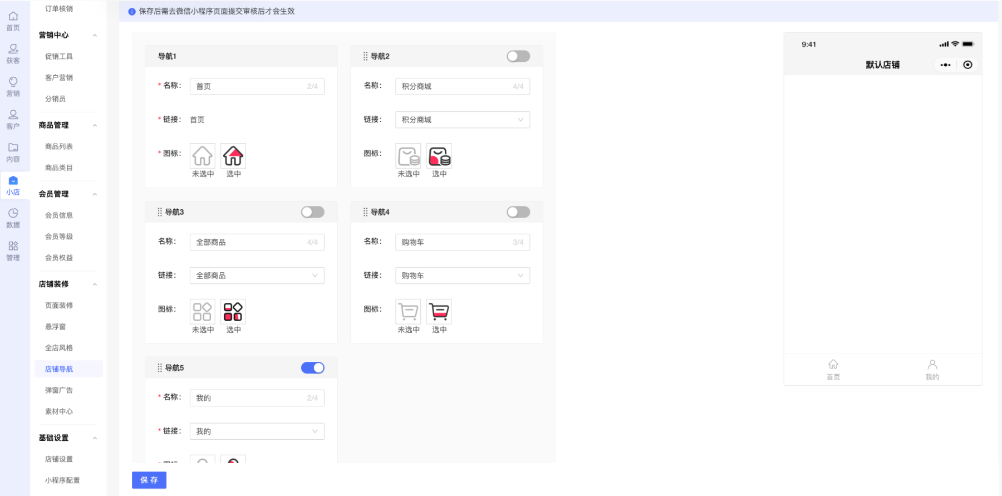Collapse the 店铺装修 menu group
Image resolution: width=1002 pixels, height=496 pixels.
pos(95,284)
